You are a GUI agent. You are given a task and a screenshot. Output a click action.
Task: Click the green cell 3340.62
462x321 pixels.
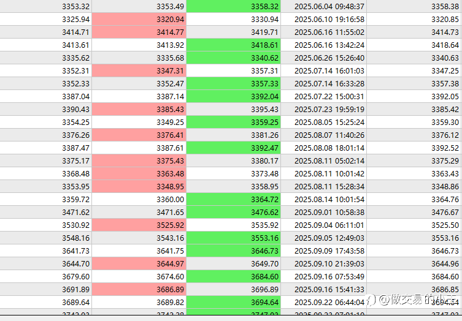coord(233,58)
